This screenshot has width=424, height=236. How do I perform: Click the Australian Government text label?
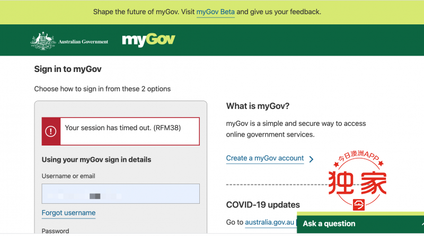[x=83, y=42]
